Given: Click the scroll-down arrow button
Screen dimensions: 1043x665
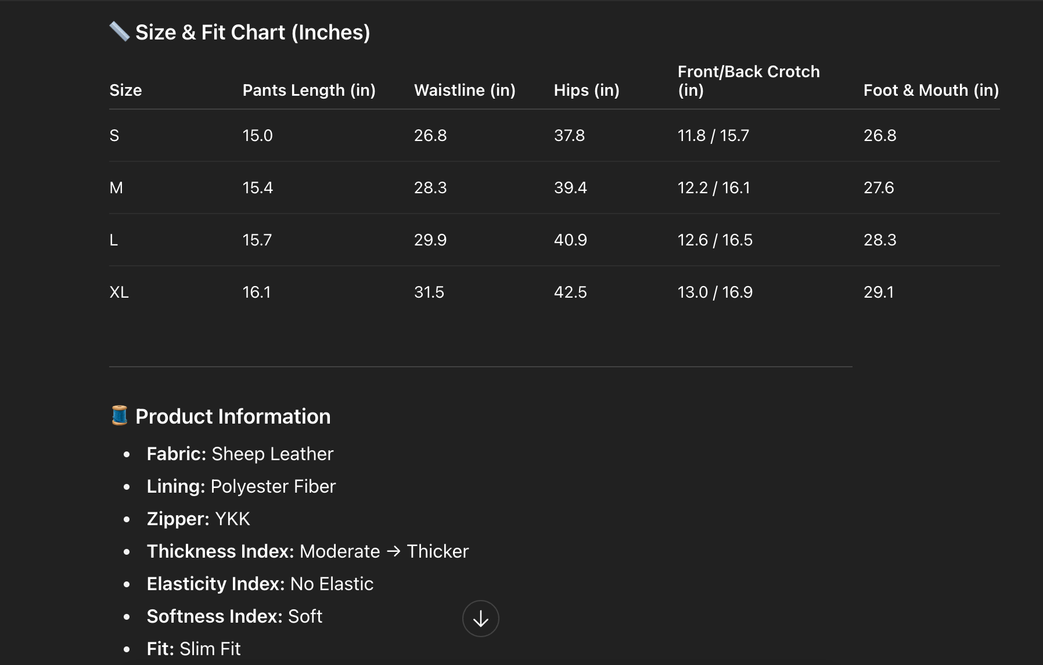Looking at the screenshot, I should pos(480,619).
